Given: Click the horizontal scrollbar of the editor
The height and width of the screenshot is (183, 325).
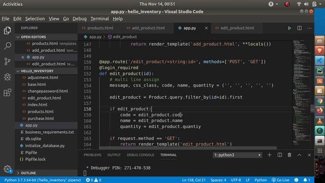Looking at the screenshot, I should (x=187, y=148).
